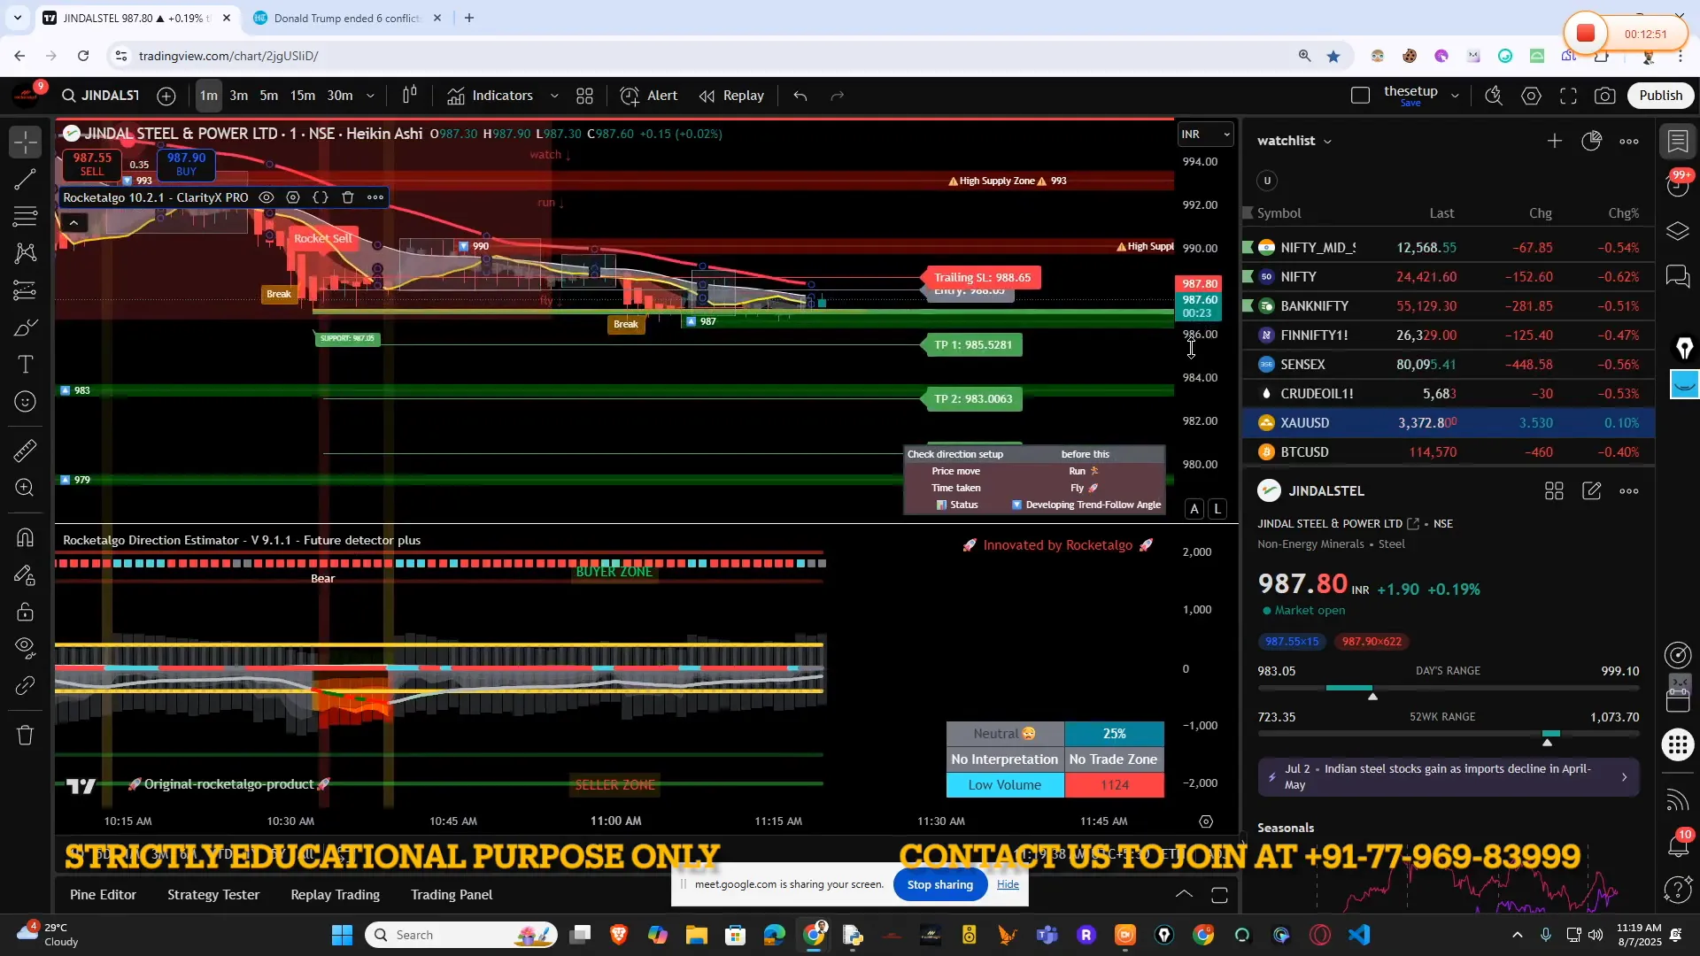Click the Publish button
This screenshot has height=956, width=1700.
(1660, 96)
